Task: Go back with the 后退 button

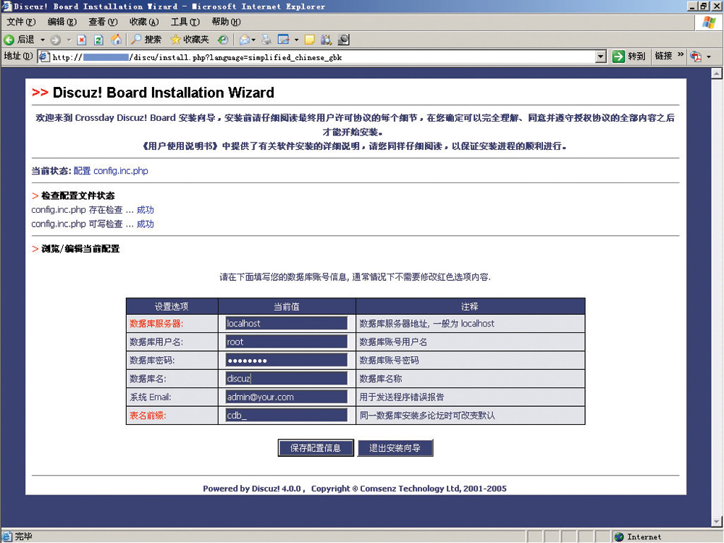Action: pos(19,40)
